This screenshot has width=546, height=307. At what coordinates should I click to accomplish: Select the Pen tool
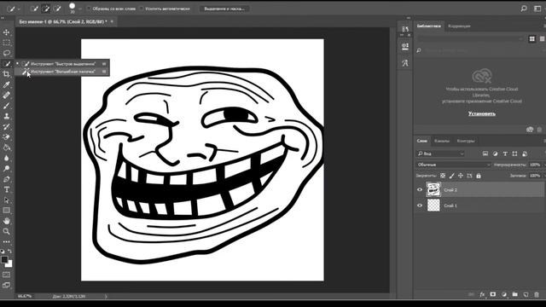coord(6,179)
